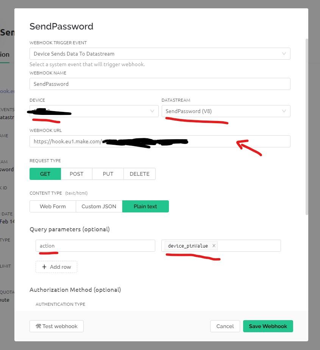The width and height of the screenshot is (320, 350).
Task: Click the Datastream field dropdown chevron
Action: click(284, 111)
